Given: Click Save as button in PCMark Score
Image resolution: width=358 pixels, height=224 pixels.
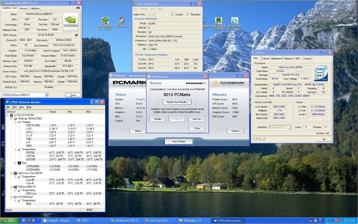Looking at the screenshot, I should [x=197, y=119].
